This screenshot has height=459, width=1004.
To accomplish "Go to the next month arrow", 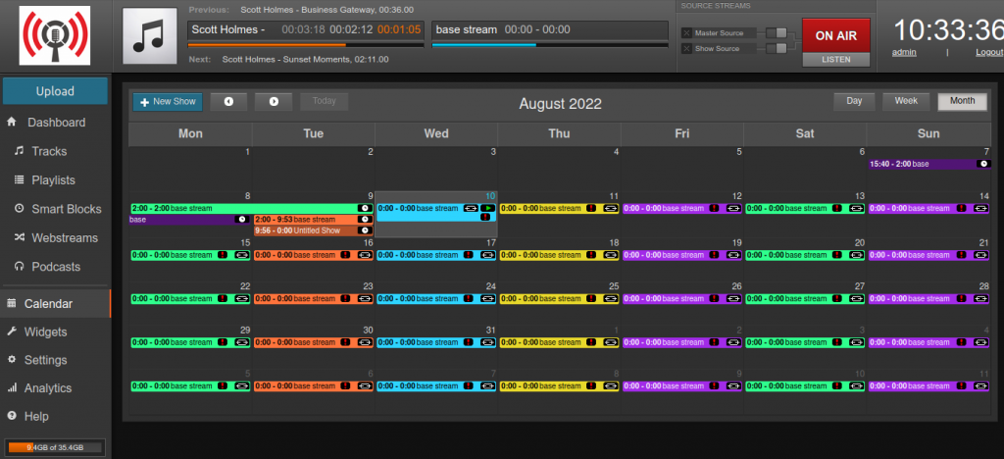I will tap(274, 102).
